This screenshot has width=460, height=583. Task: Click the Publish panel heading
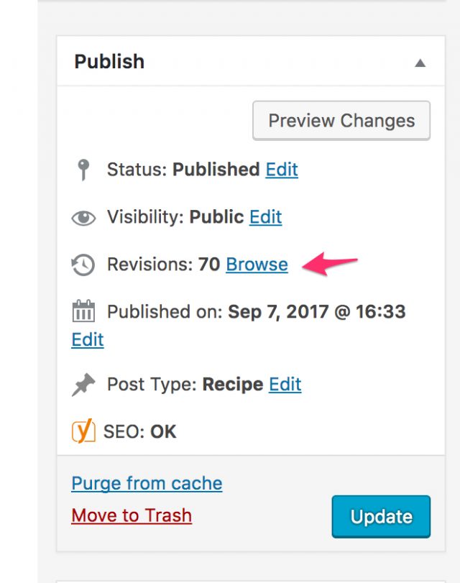[109, 62]
